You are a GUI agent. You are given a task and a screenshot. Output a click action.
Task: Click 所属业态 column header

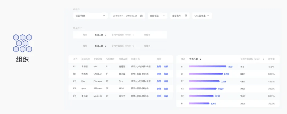point(136,59)
